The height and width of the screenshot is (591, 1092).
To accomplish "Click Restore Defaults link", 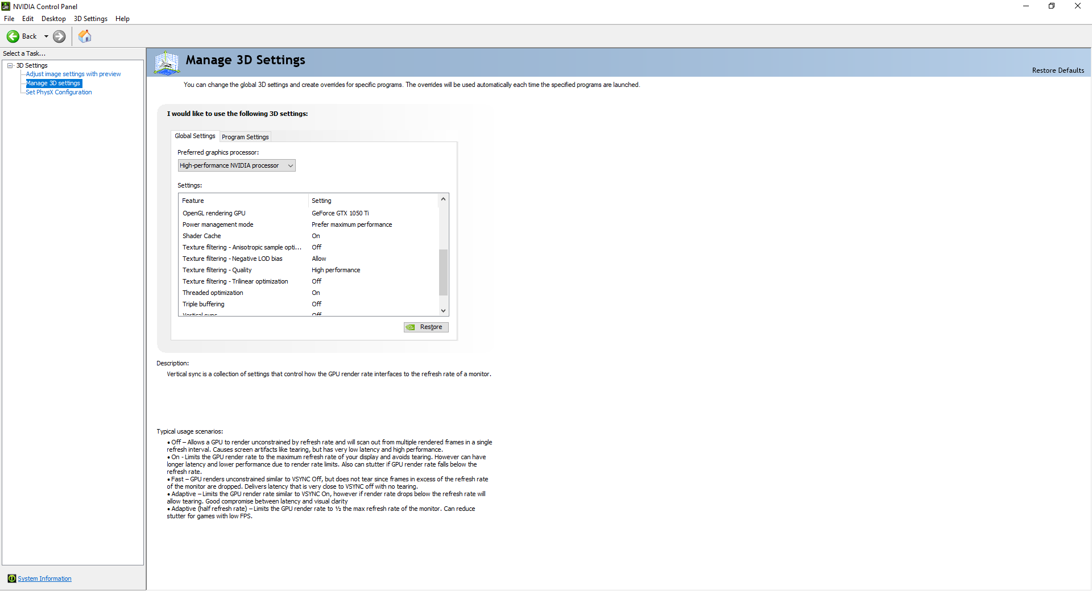I will [x=1058, y=70].
